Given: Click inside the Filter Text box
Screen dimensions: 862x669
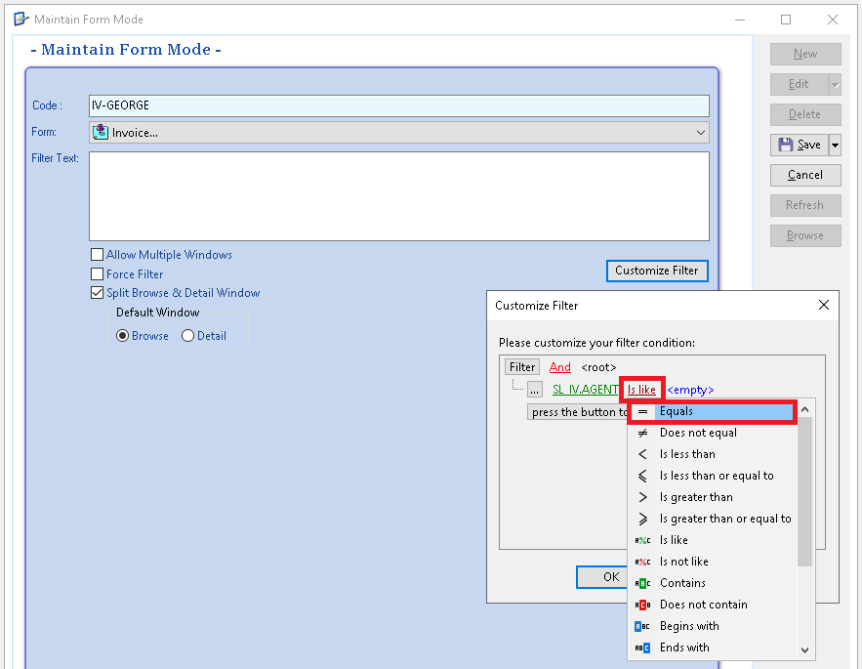Looking at the screenshot, I should click(x=398, y=195).
